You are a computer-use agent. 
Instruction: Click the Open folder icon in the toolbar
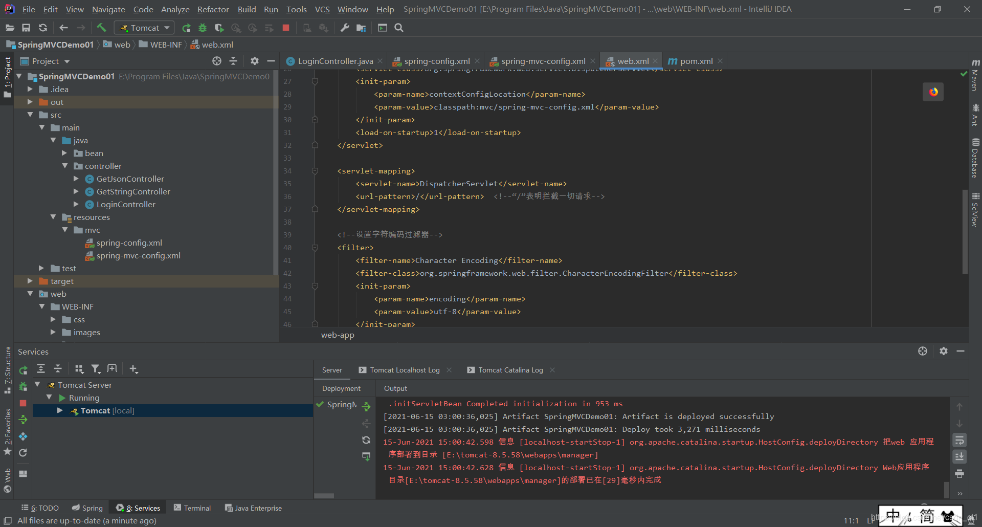10,28
